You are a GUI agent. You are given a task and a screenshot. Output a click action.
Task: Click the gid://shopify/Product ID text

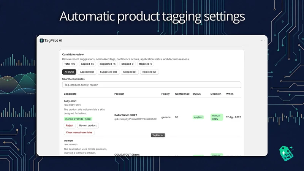[x=135, y=119]
